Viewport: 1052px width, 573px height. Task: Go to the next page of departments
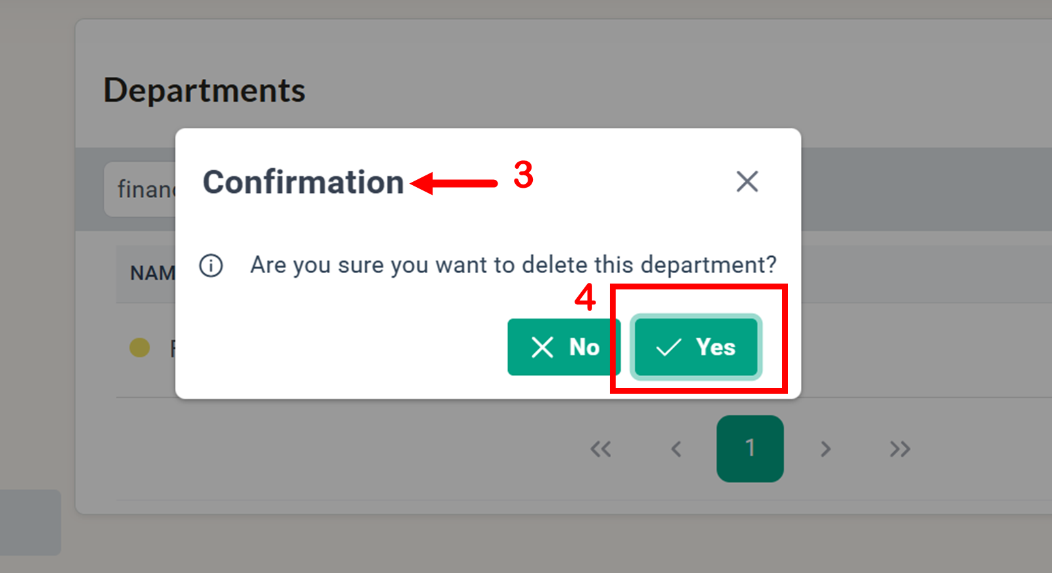point(825,449)
